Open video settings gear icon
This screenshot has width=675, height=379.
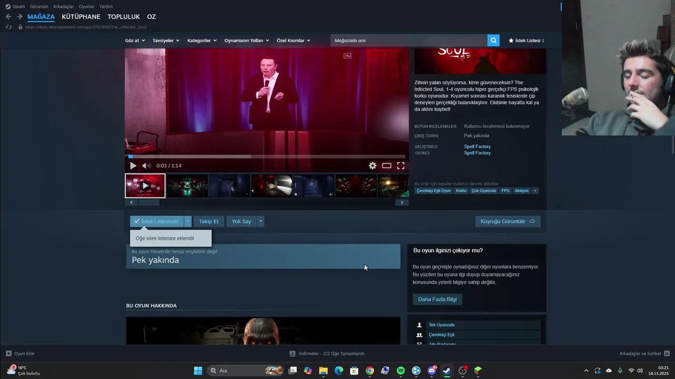373,166
